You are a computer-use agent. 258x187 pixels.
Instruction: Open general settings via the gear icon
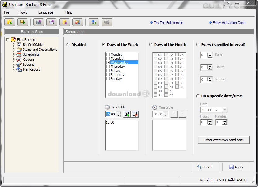tap(107, 22)
